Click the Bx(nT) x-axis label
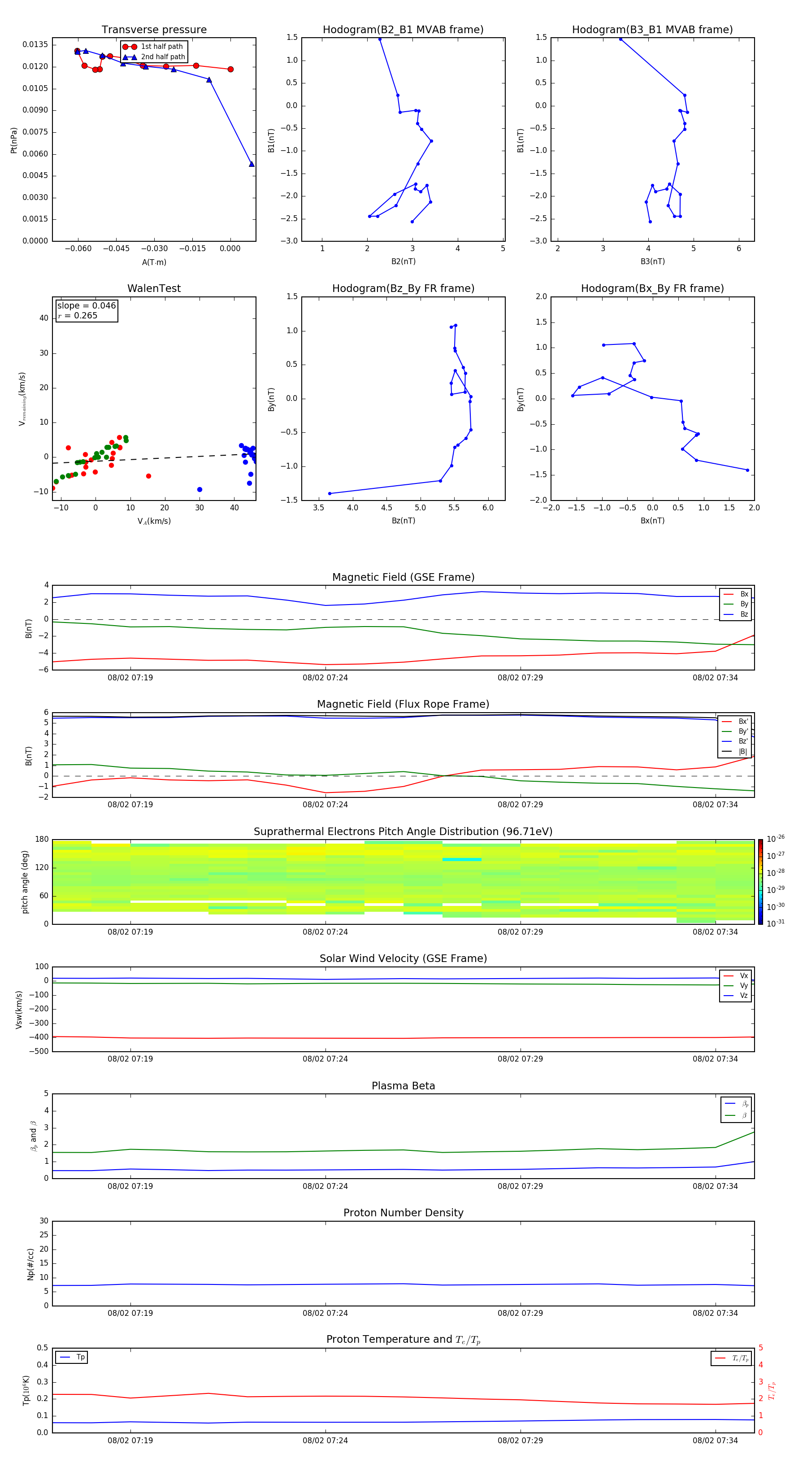 pos(652,521)
